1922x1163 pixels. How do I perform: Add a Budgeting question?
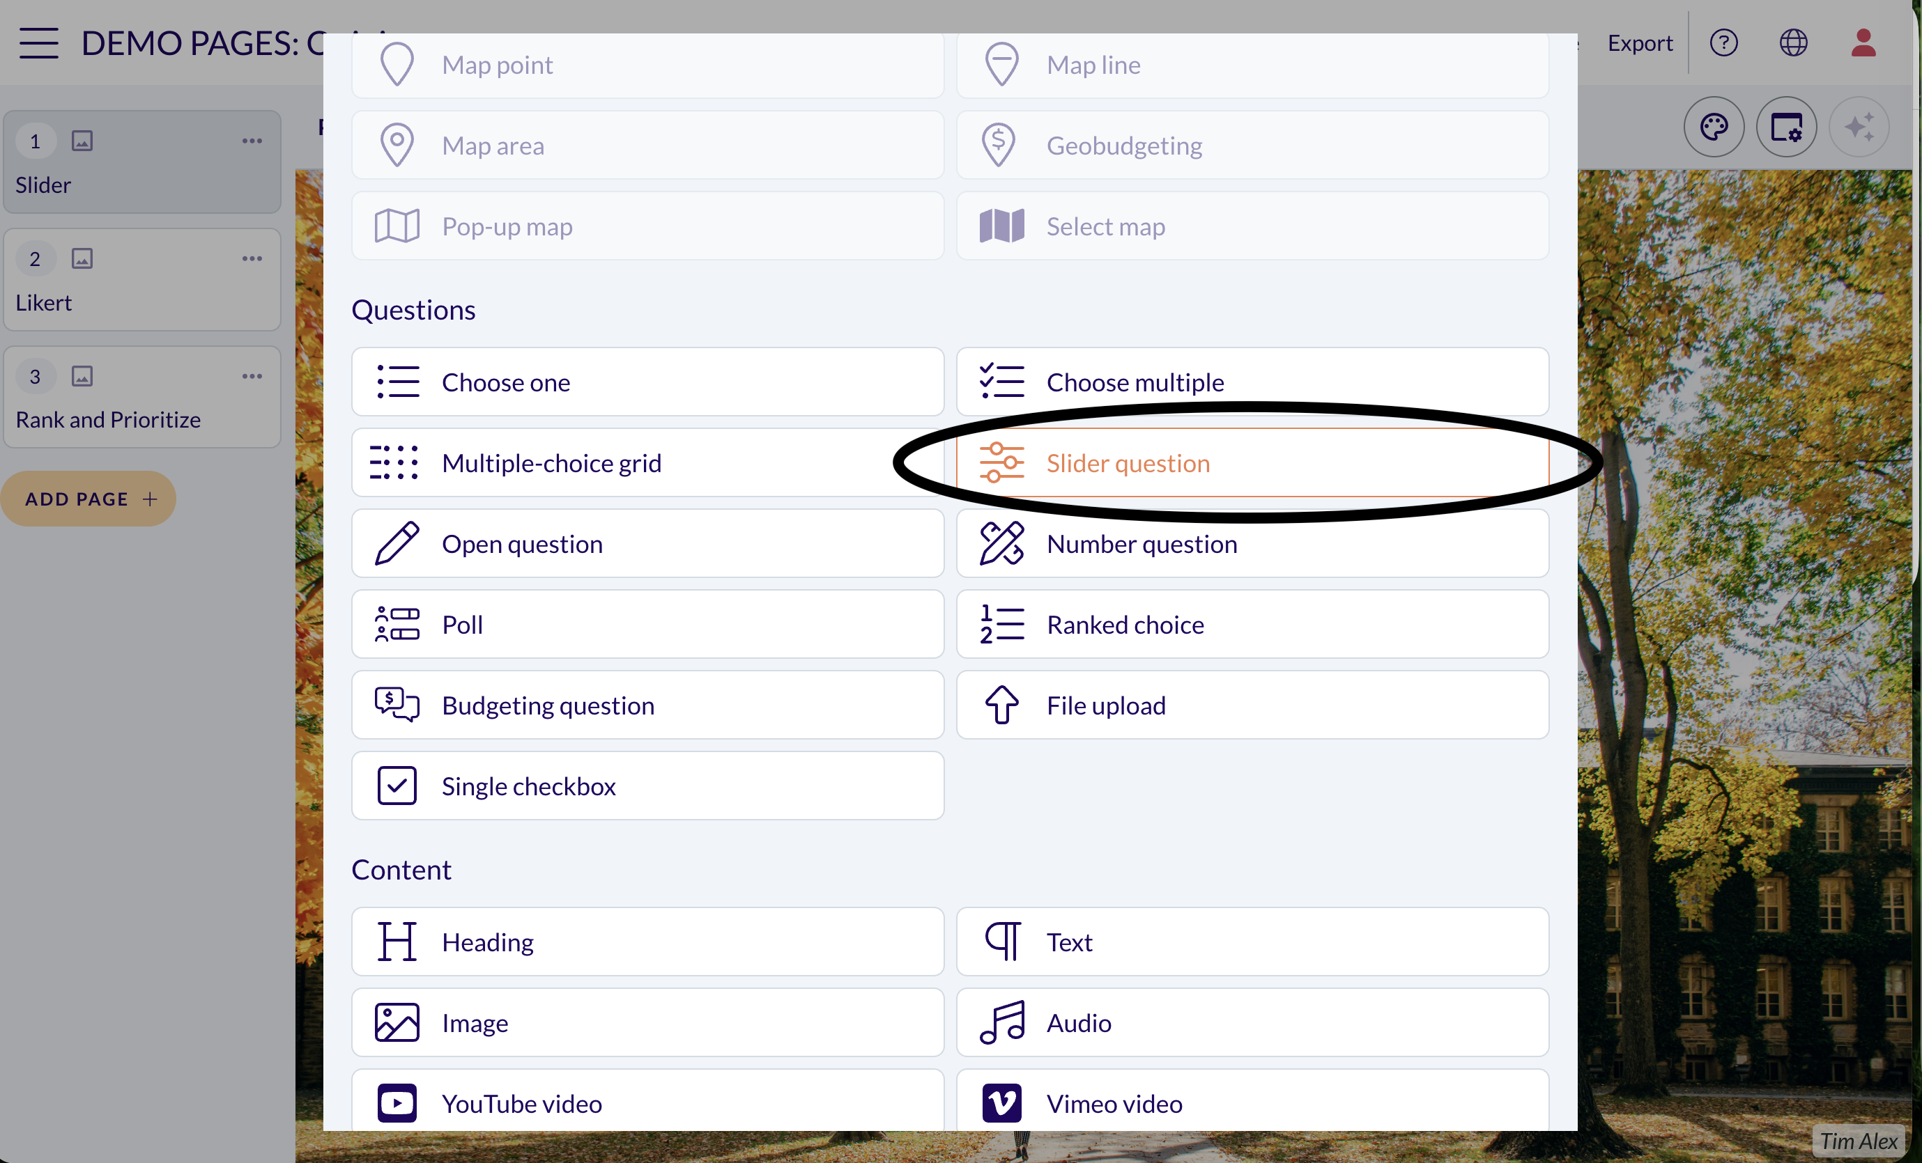647,705
